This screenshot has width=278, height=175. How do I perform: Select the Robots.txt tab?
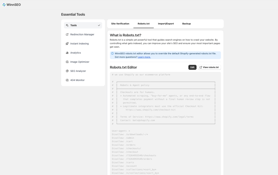point(144,24)
